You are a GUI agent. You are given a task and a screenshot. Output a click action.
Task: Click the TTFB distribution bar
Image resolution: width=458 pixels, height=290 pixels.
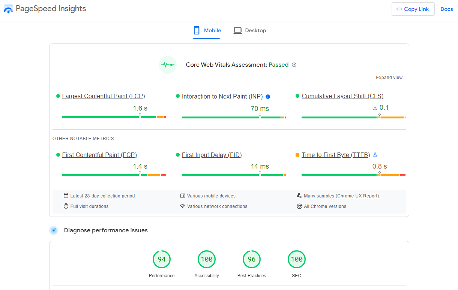[x=353, y=175]
